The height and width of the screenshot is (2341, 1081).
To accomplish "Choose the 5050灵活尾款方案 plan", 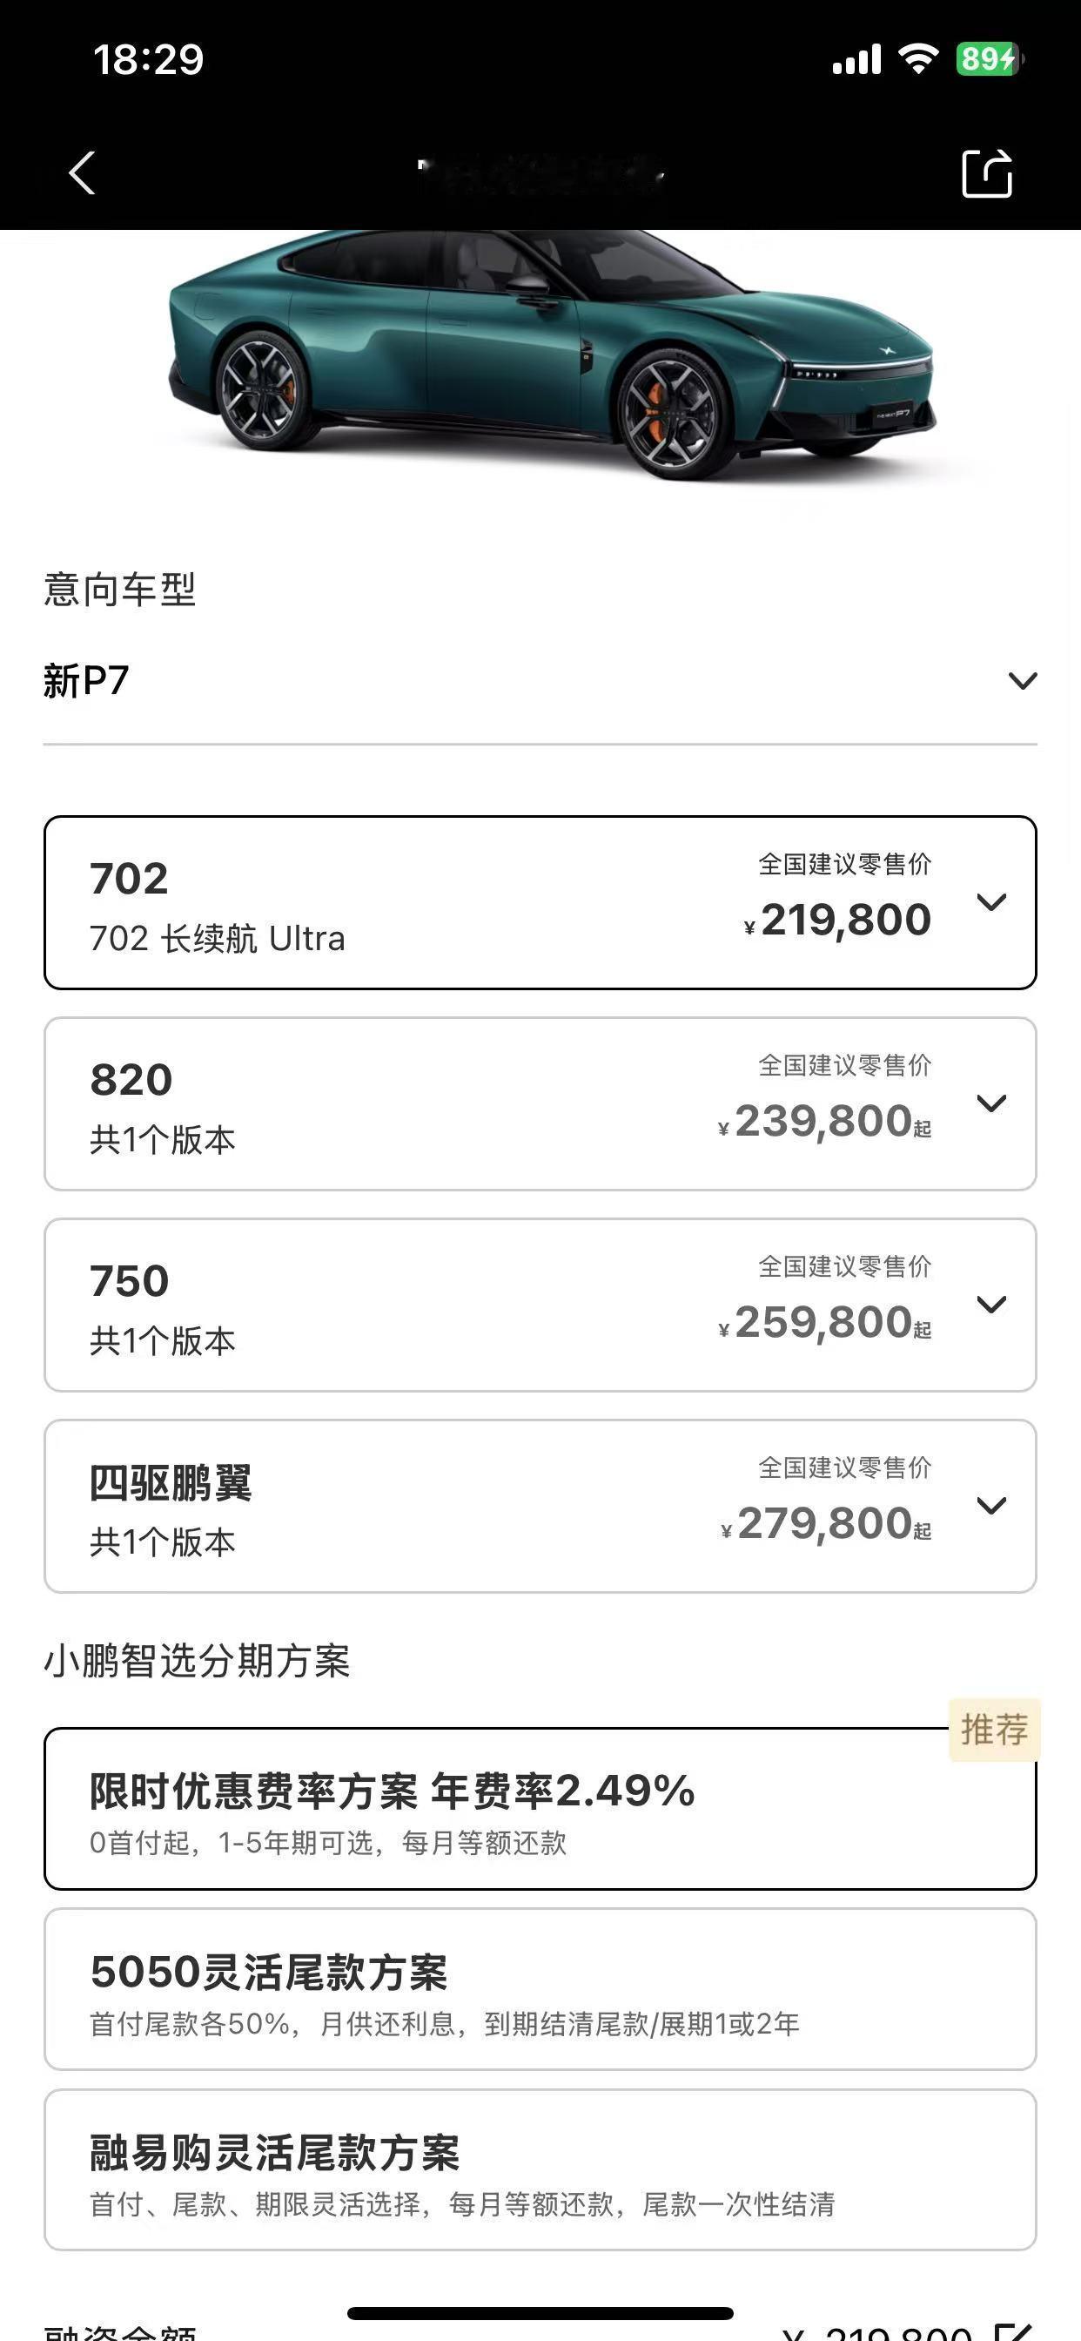I will click(540, 1989).
